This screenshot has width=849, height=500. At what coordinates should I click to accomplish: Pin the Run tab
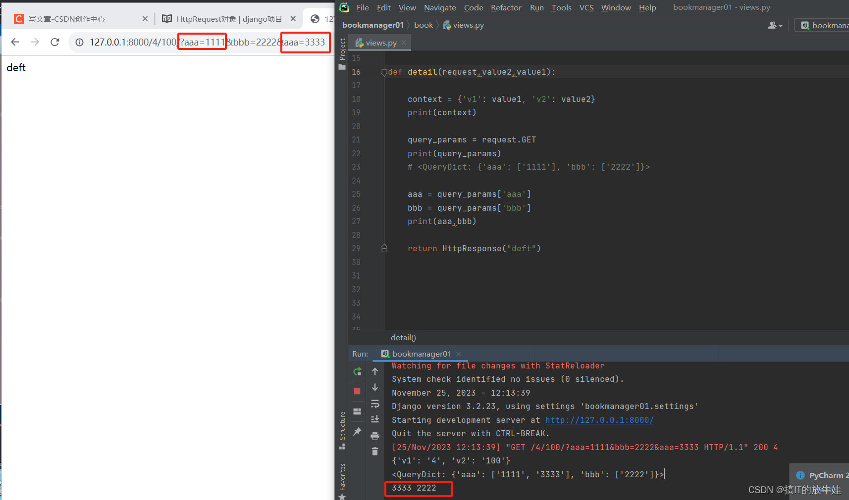[x=357, y=432]
